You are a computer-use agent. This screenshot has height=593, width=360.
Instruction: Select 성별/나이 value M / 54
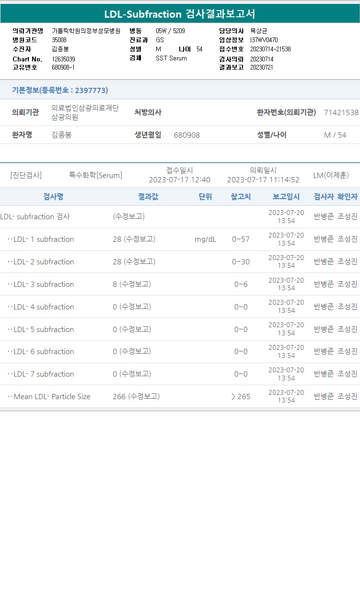click(335, 135)
